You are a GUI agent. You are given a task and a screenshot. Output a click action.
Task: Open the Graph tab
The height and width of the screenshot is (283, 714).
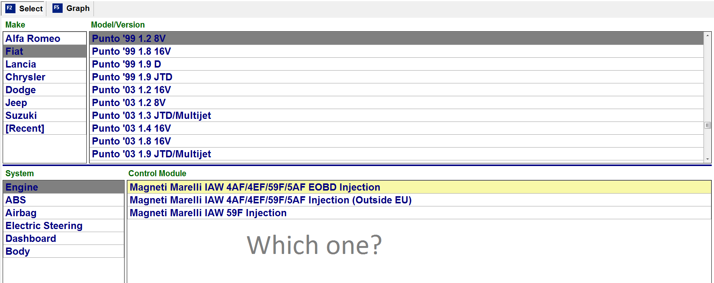click(x=78, y=8)
